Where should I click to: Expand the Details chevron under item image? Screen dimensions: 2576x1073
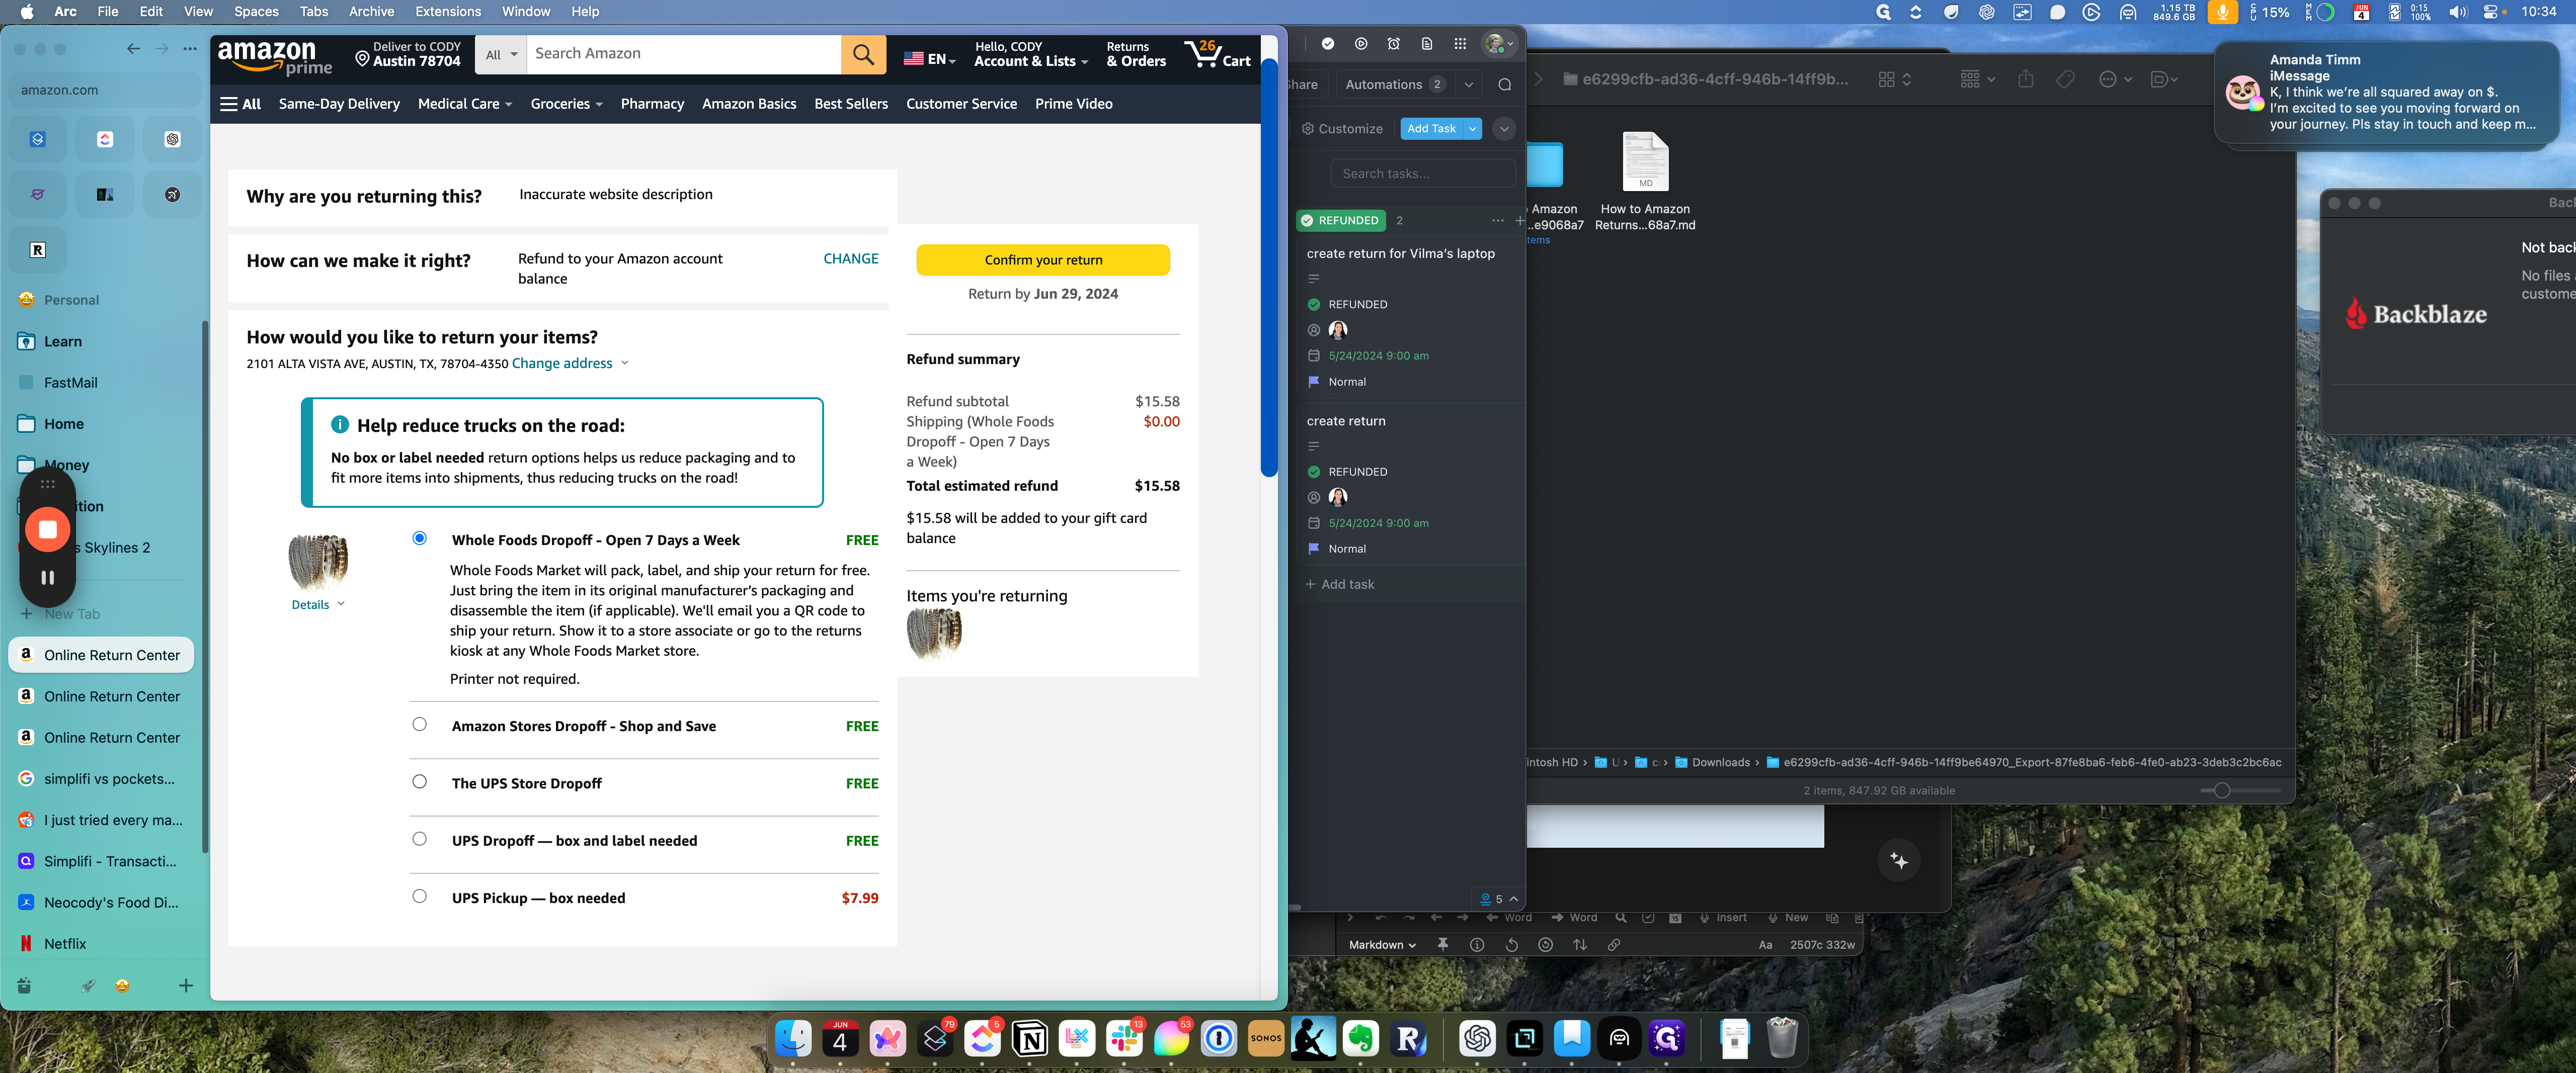click(341, 604)
